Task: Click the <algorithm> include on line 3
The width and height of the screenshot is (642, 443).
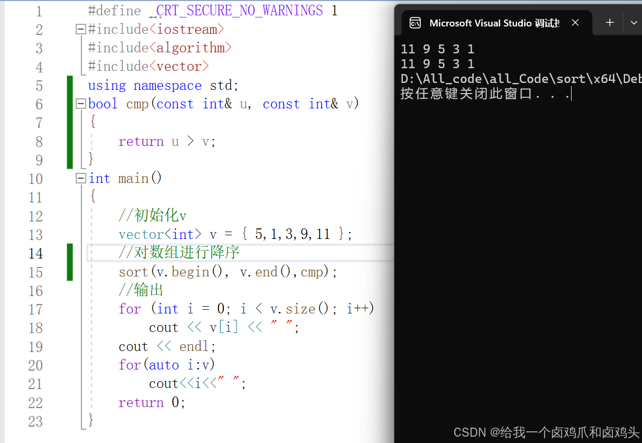Action: coord(191,48)
